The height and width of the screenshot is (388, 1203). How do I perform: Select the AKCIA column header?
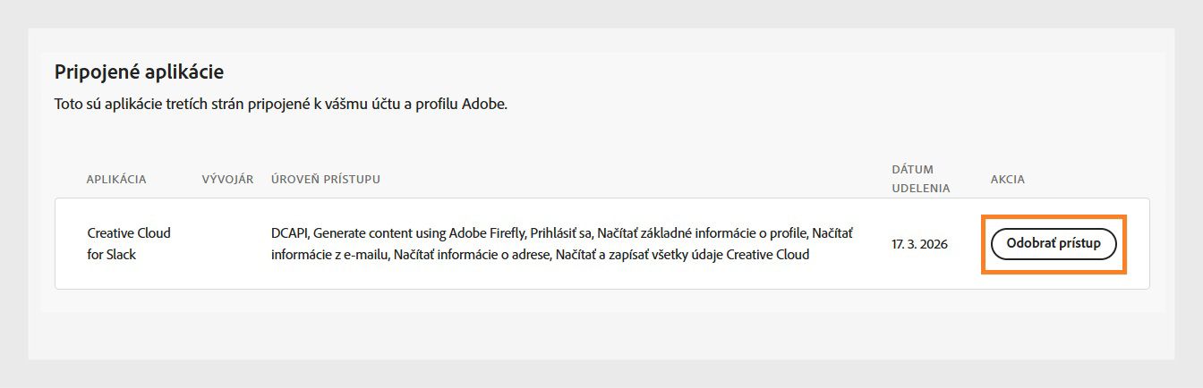tap(1007, 180)
